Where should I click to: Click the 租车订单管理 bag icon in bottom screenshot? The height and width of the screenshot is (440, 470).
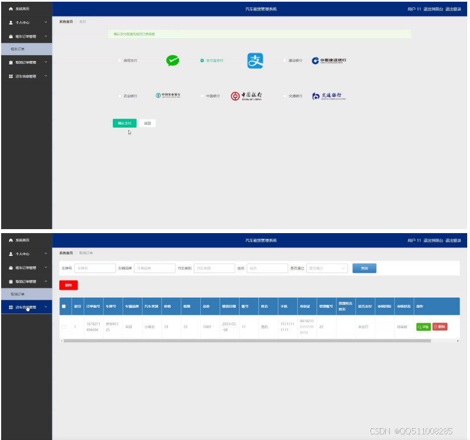11,268
